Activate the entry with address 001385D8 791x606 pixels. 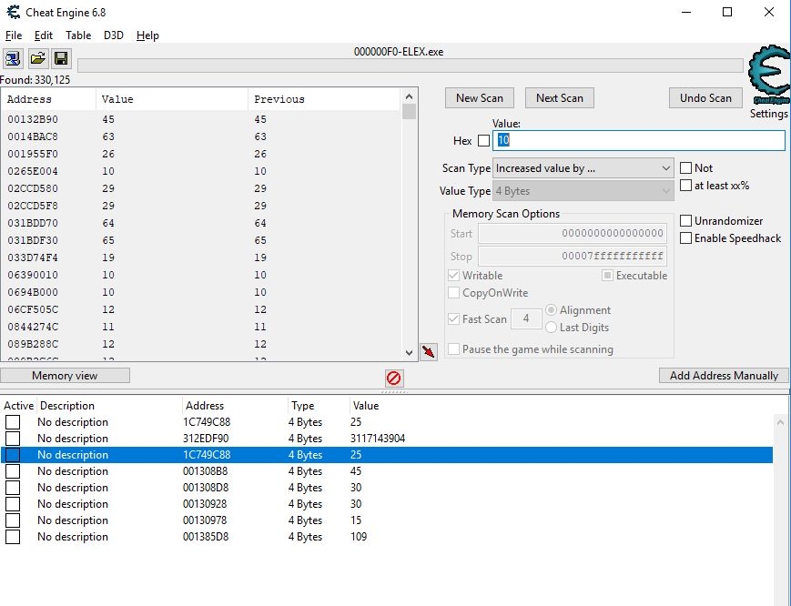click(x=13, y=537)
